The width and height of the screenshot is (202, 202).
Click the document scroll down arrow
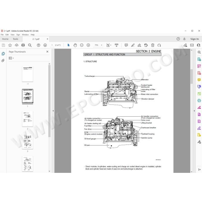pyautogui.click(x=191, y=172)
